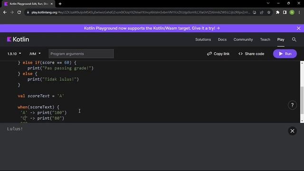304x171 pixels.
Task: Click the editor scrollbar up arrow
Action: 302,63
